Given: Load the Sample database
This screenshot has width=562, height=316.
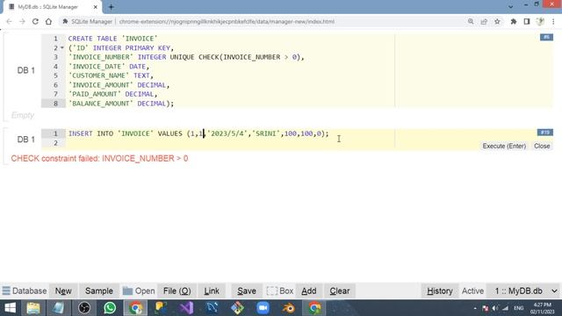Looking at the screenshot, I should [99, 291].
